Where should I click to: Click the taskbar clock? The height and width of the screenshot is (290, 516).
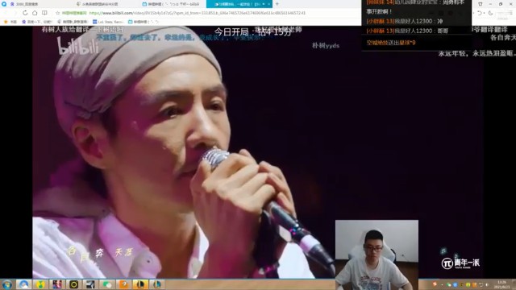[x=501, y=284]
